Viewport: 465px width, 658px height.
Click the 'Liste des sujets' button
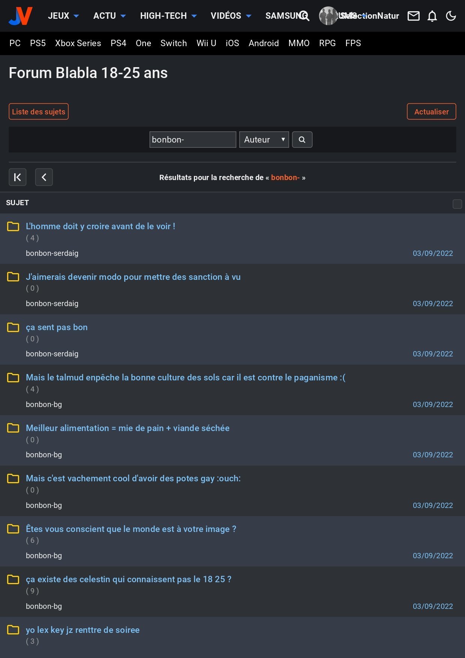39,111
